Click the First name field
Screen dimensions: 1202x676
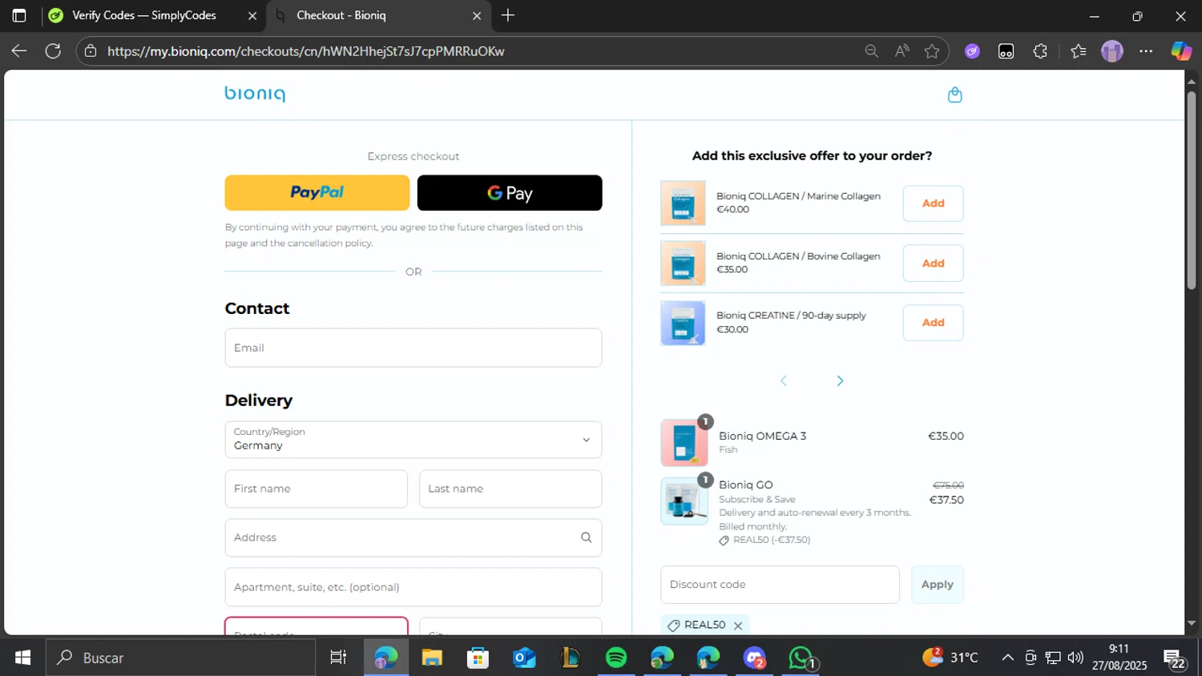(317, 489)
